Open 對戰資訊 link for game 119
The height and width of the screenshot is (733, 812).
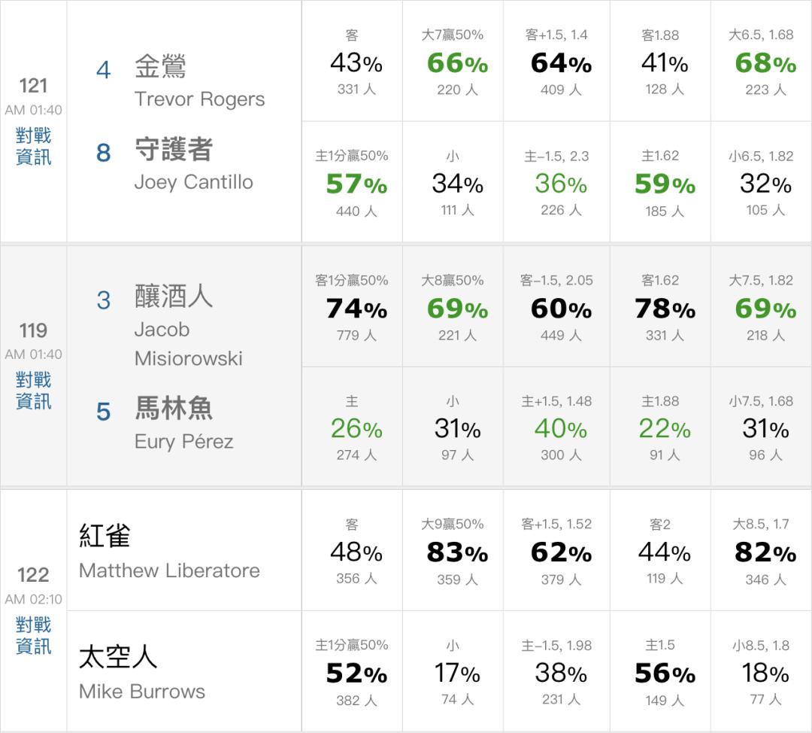pos(34,391)
